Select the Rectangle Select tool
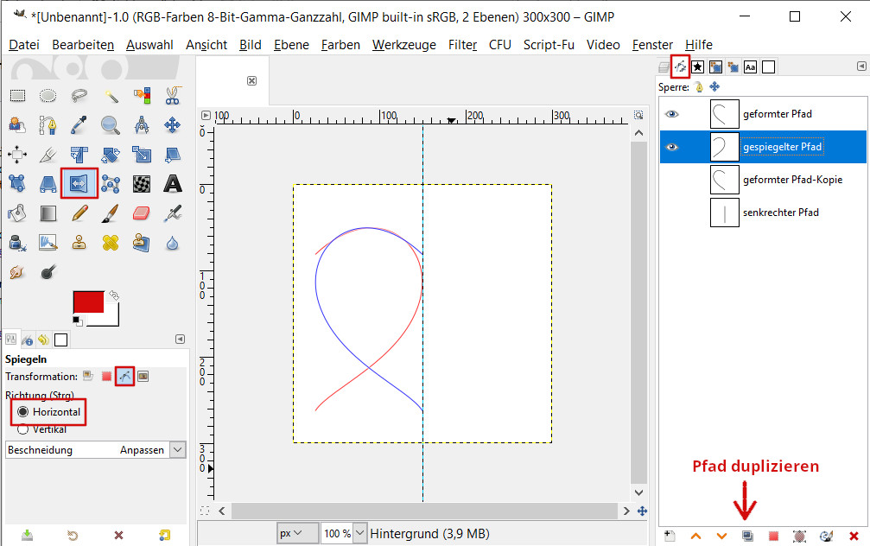The width and height of the screenshot is (870, 546). click(x=16, y=96)
